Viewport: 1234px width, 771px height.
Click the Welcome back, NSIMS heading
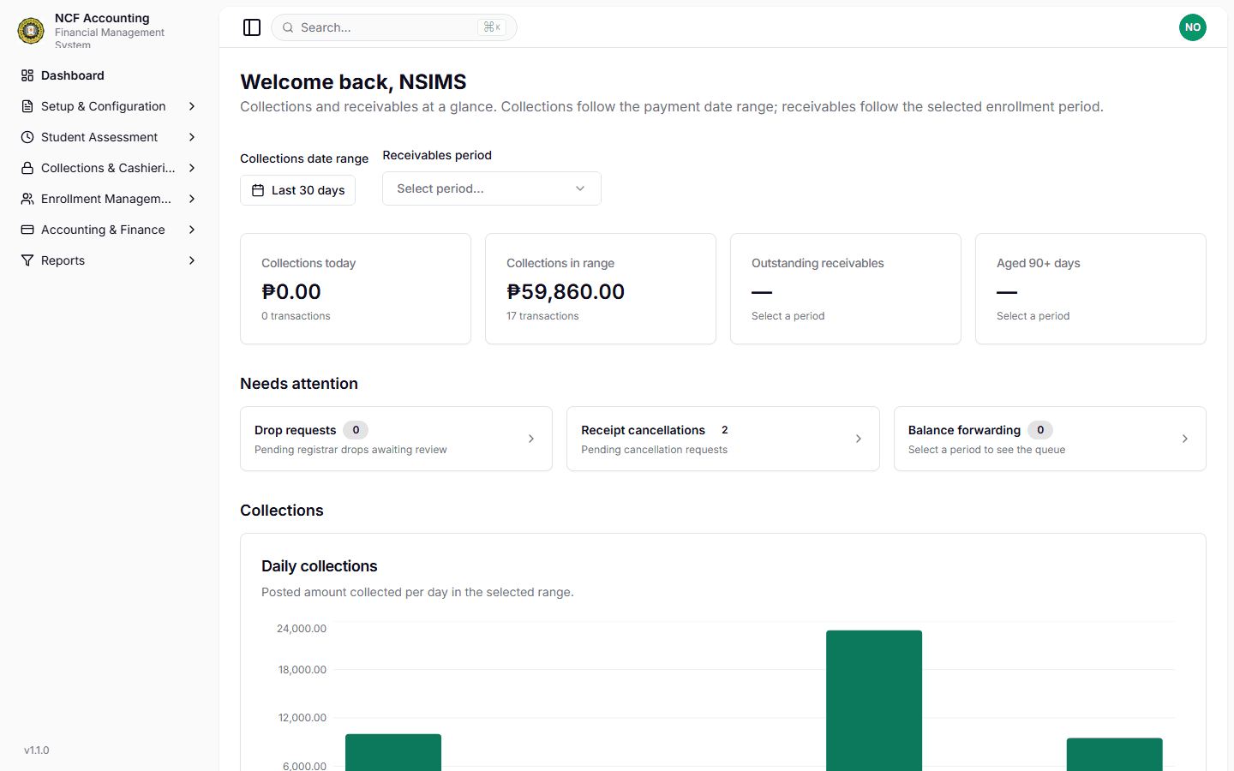[353, 81]
